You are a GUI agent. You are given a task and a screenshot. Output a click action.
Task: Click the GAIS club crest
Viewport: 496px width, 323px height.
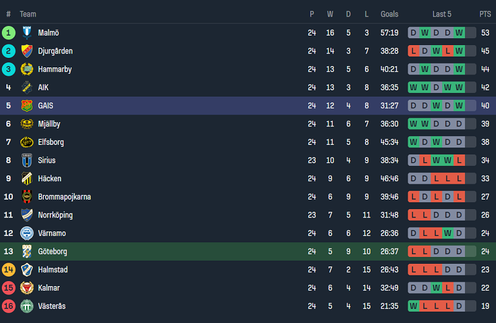(27, 106)
